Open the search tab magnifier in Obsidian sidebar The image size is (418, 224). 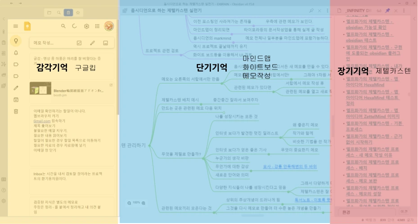(x=58, y=13)
